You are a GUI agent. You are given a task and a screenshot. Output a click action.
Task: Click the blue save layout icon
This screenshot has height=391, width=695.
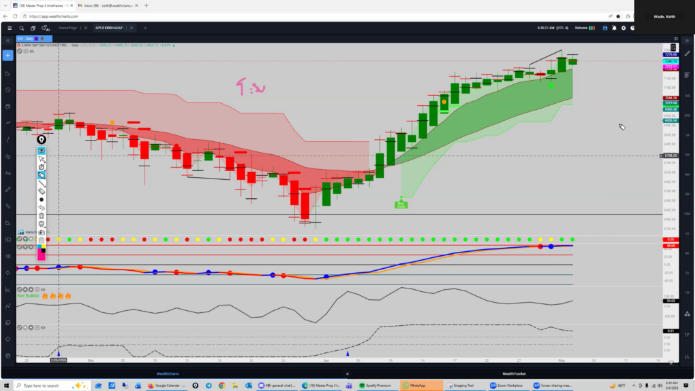tap(605, 28)
